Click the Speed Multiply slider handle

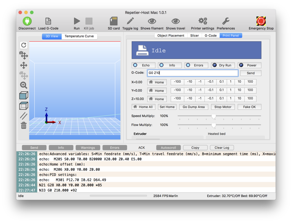point(214,116)
